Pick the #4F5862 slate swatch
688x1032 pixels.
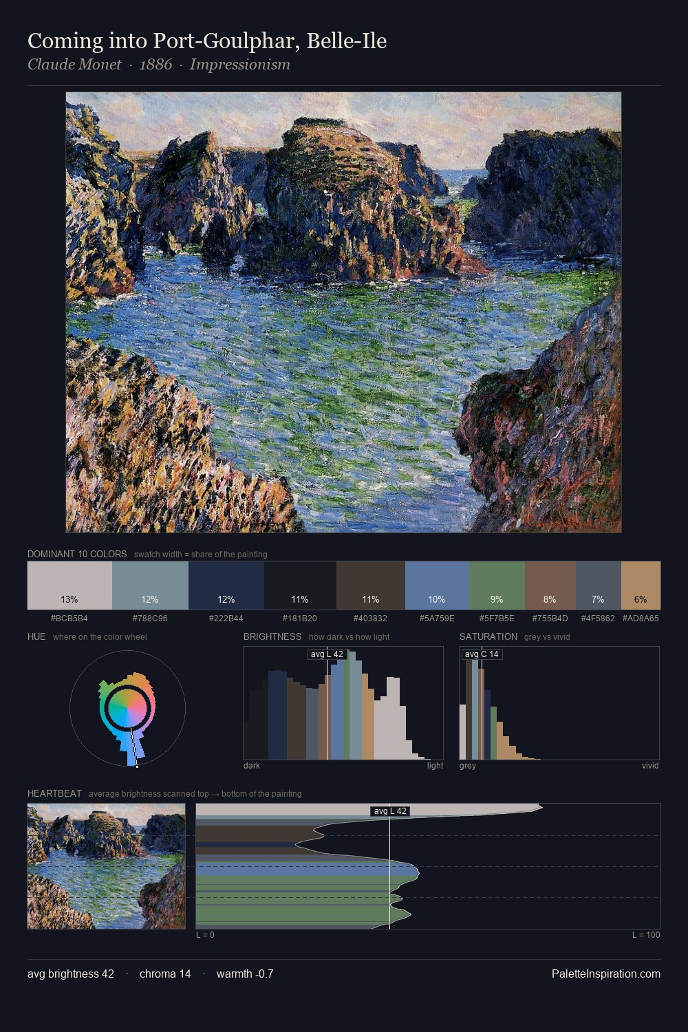(x=599, y=585)
